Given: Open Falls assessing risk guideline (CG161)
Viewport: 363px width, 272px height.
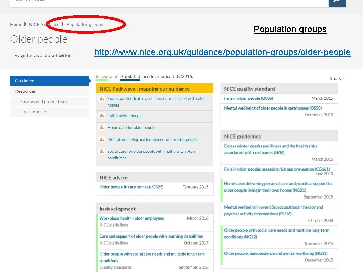Looking at the screenshot, I should tap(277, 169).
